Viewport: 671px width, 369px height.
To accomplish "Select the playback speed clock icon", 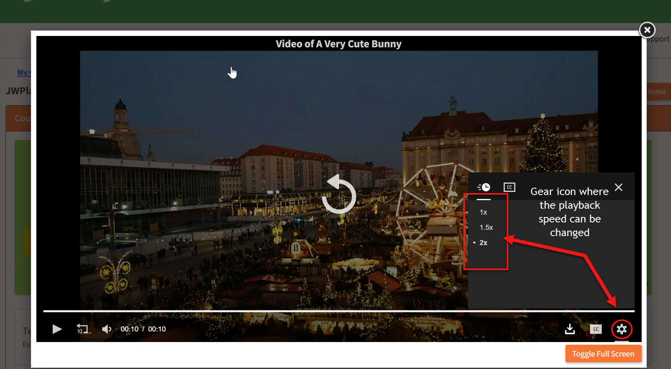I will coord(484,187).
